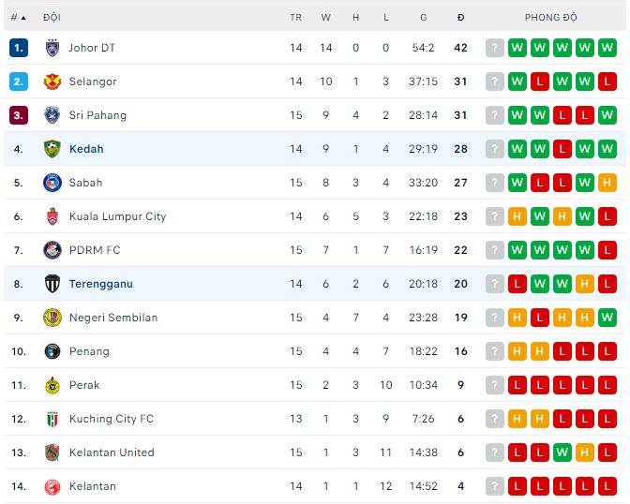Click Sabah's orange H draw badge

click(x=607, y=183)
